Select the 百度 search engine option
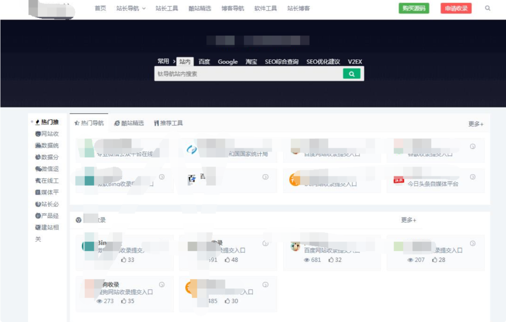The image size is (506, 322). pos(205,62)
